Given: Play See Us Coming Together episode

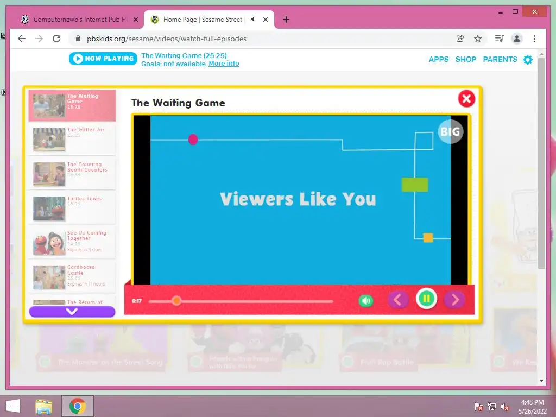Looking at the screenshot, I should click(72, 243).
